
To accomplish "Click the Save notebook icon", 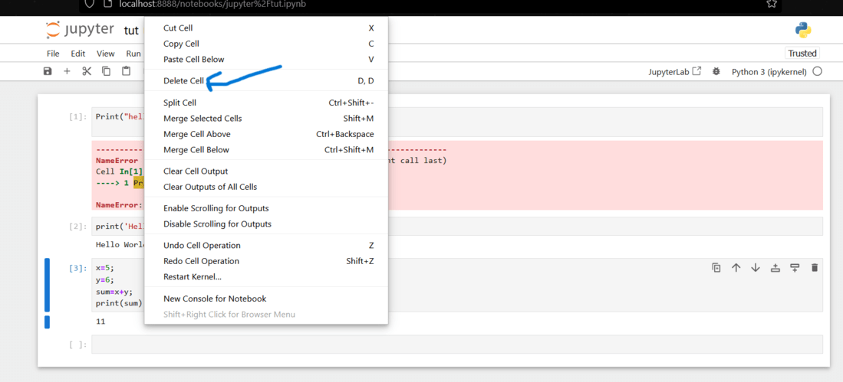I will click(x=48, y=71).
